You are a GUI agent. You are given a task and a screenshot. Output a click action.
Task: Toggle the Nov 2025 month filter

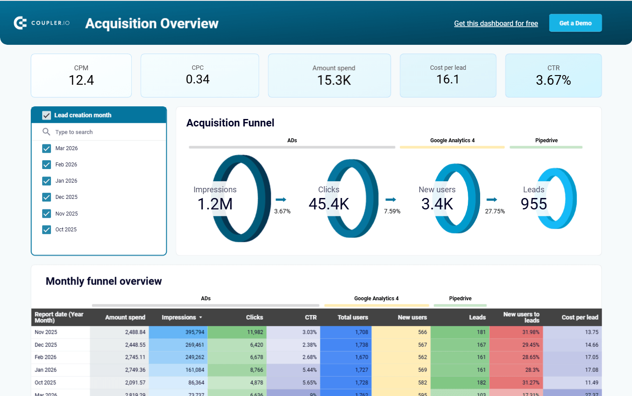pyautogui.click(x=47, y=213)
